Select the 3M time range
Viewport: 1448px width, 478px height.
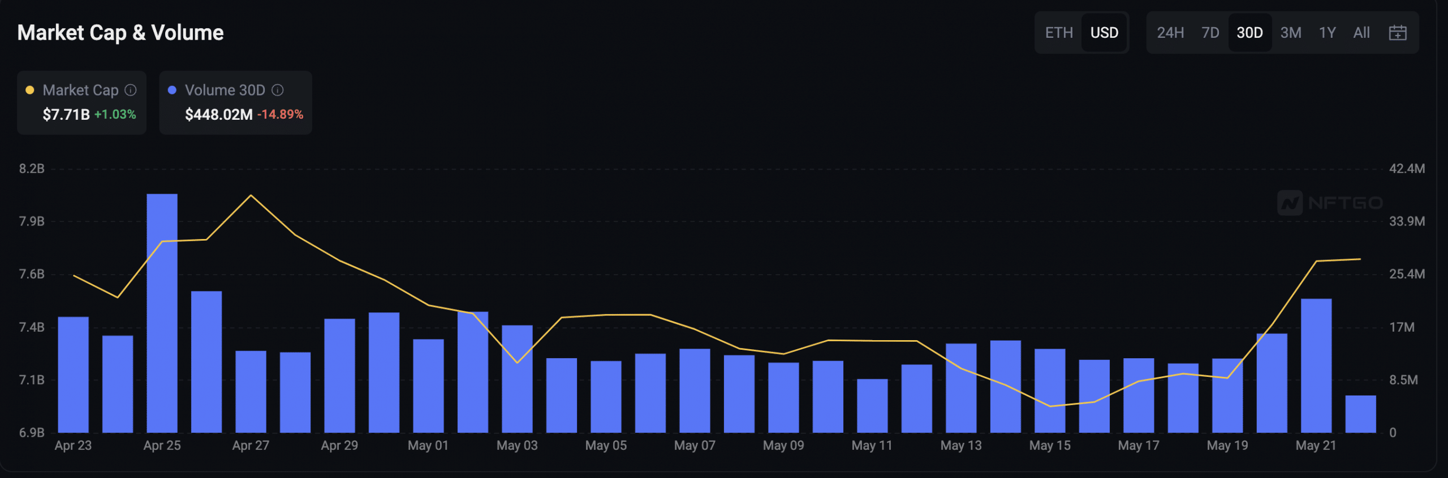(1291, 33)
